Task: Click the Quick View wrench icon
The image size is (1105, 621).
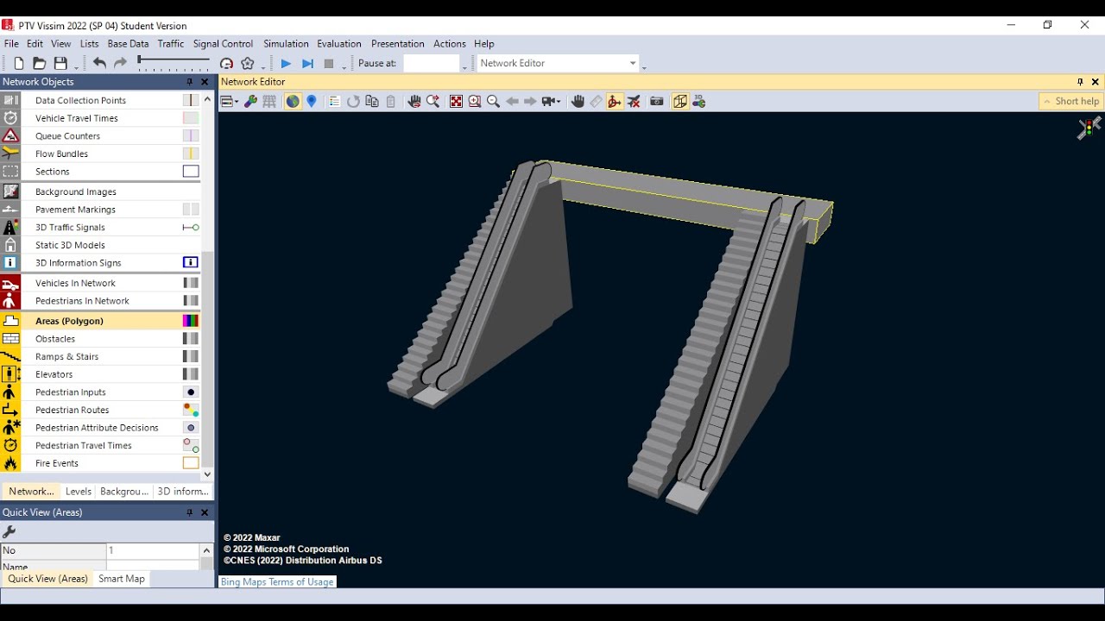Action: point(9,531)
